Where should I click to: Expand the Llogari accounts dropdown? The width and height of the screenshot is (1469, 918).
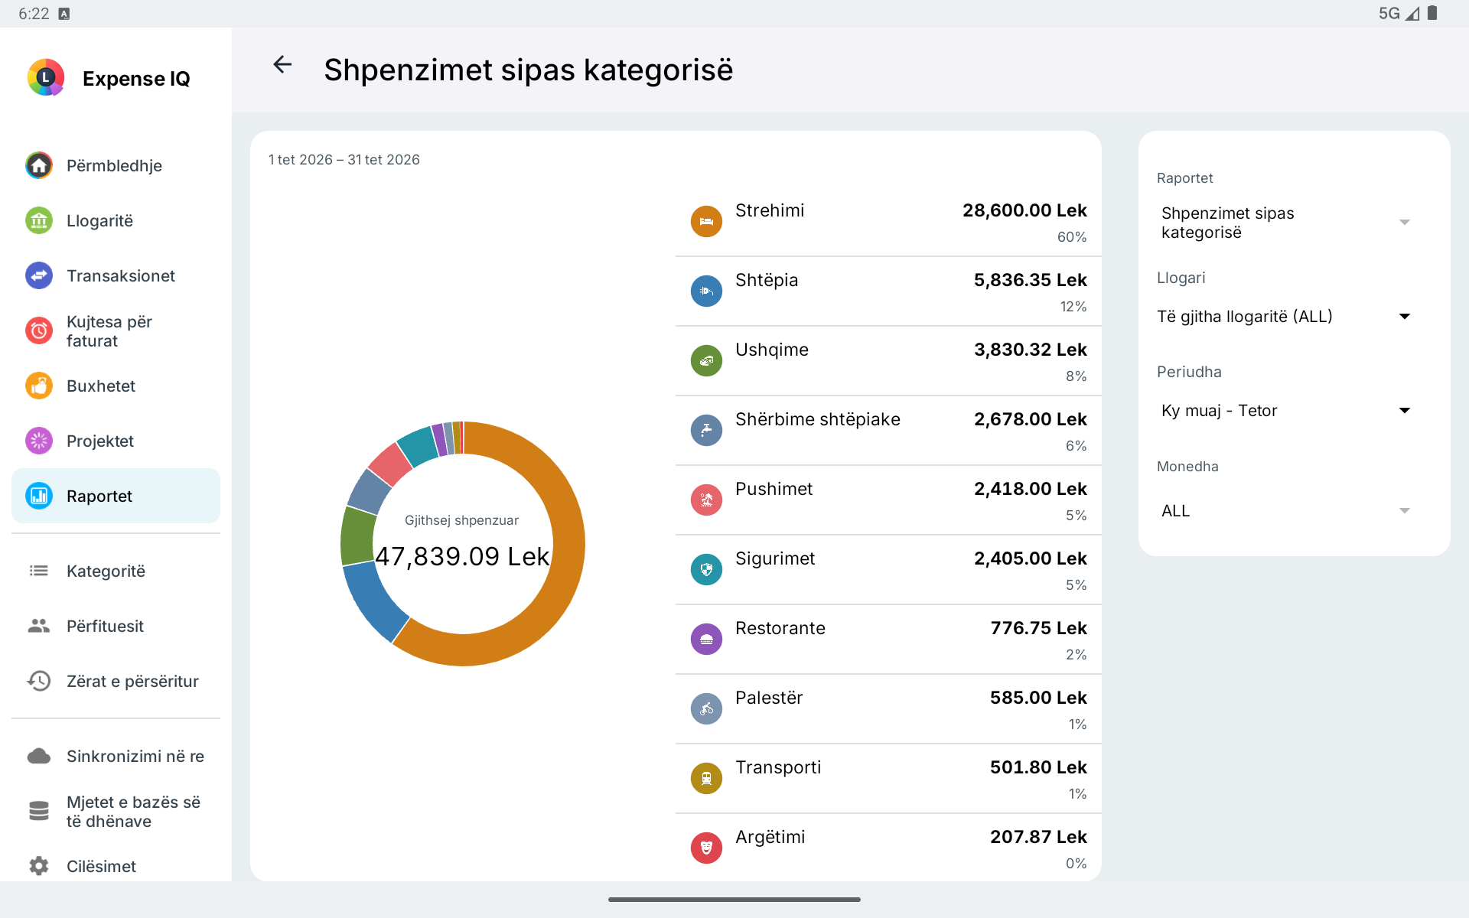(1285, 317)
